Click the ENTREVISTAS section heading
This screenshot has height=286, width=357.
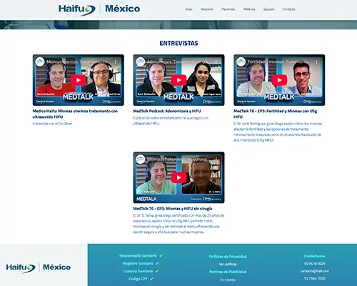[x=178, y=43]
